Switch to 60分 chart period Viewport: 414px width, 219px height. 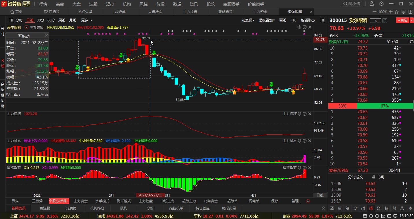coord(51,20)
